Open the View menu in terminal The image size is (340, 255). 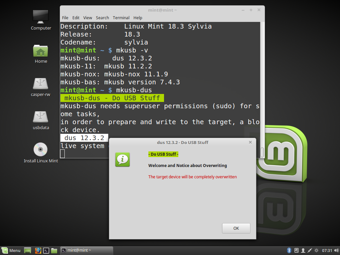[88, 18]
